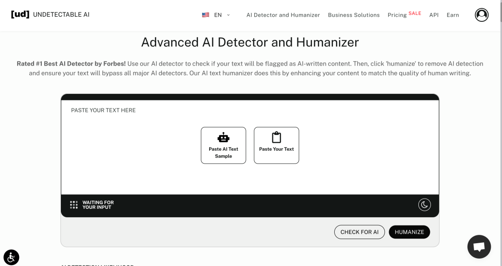Click Paste AI Text Sample button

(224, 146)
